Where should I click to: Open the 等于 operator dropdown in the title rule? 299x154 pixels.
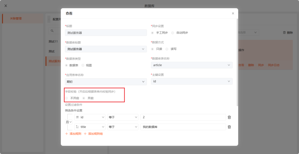pos(123,127)
